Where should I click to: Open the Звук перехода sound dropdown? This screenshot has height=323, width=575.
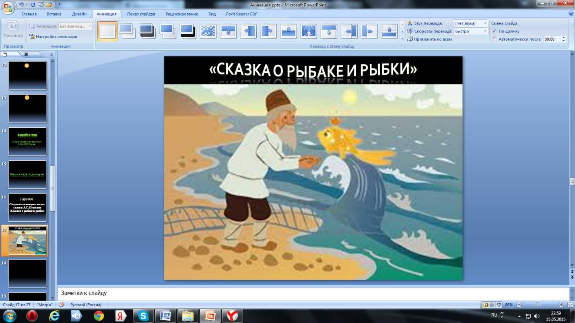click(x=485, y=23)
